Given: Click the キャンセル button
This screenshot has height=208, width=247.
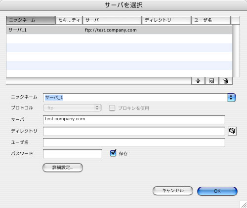Looking at the screenshot, I should pyautogui.click(x=173, y=191).
